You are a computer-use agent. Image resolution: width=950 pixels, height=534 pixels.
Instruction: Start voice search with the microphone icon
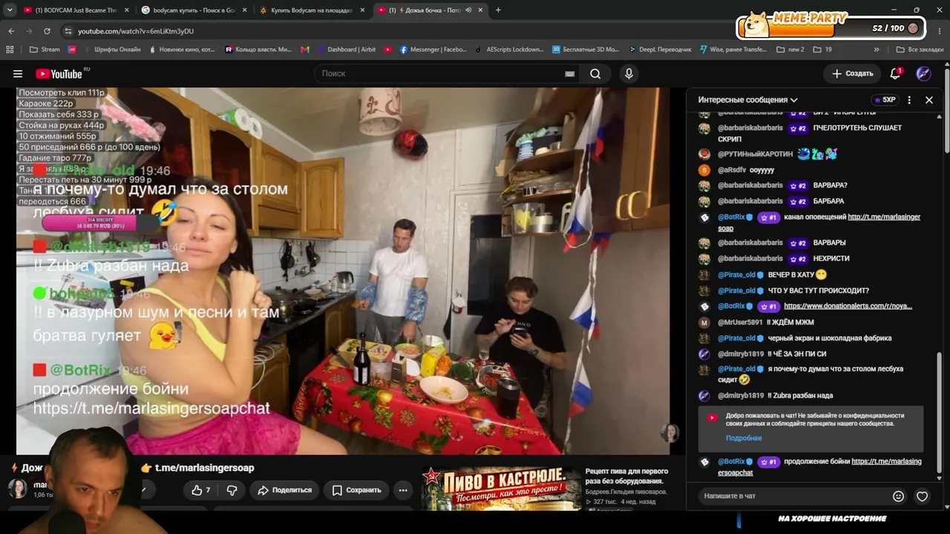click(x=629, y=73)
